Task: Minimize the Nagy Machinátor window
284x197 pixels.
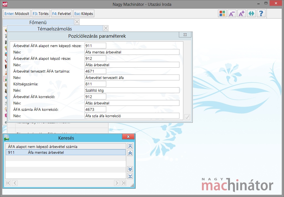Action: (x=259, y=3)
